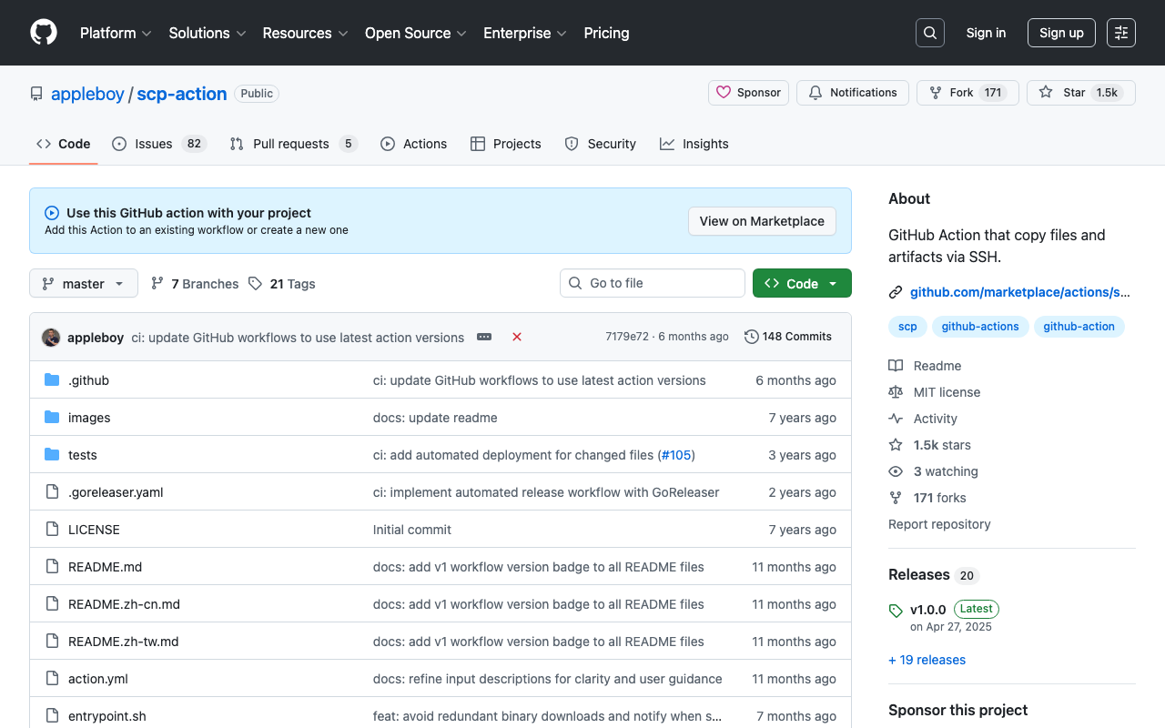Image resolution: width=1165 pixels, height=728 pixels.
Task: Click the Sign up button
Action: [1061, 33]
